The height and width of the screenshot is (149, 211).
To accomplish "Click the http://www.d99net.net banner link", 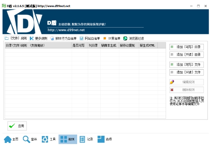I will (x=66, y=30).
